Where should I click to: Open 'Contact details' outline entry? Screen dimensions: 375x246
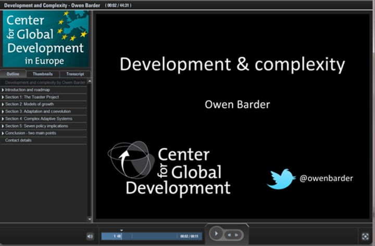pos(44,140)
